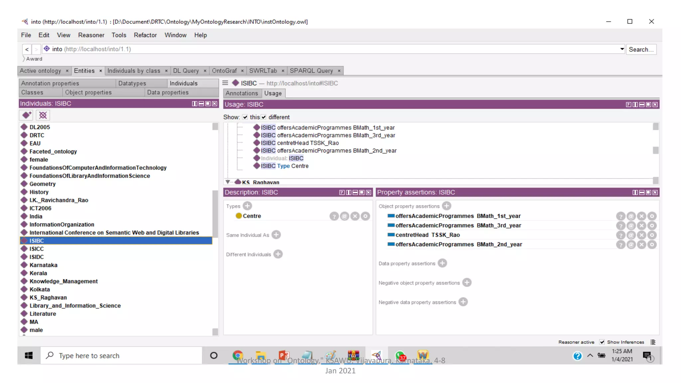The height and width of the screenshot is (383, 681).
Task: Click the hamburger menu beside ISIBC header
Action: 225,83
